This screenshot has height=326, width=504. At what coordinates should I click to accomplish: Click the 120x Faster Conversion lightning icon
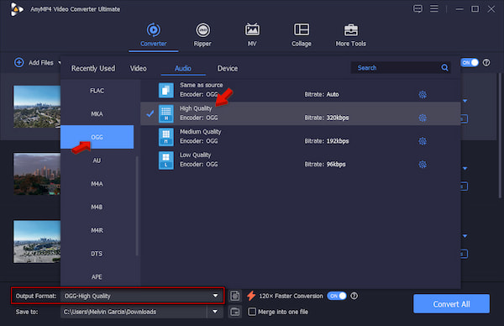[251, 296]
